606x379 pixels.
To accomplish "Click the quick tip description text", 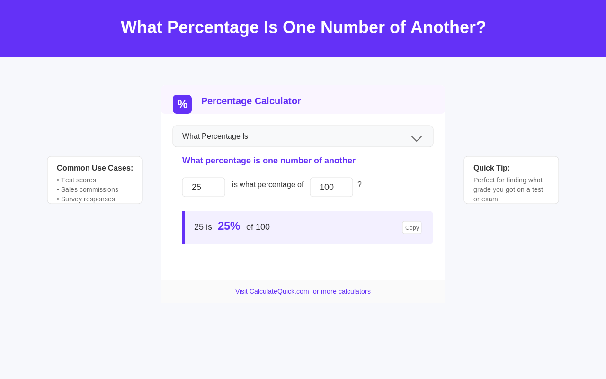I will 508,189.
